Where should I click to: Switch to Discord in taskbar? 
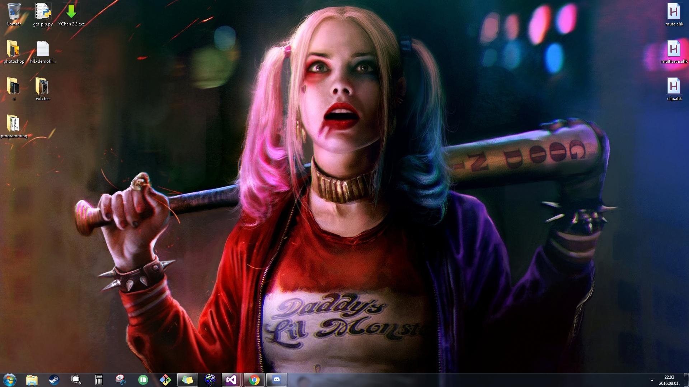click(277, 380)
